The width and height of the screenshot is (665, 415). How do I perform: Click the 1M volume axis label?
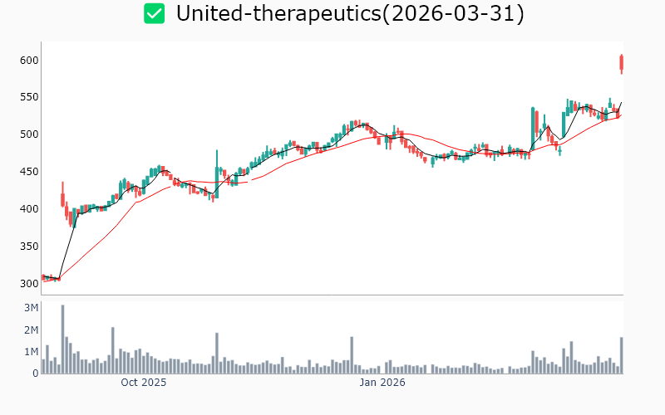(x=30, y=352)
